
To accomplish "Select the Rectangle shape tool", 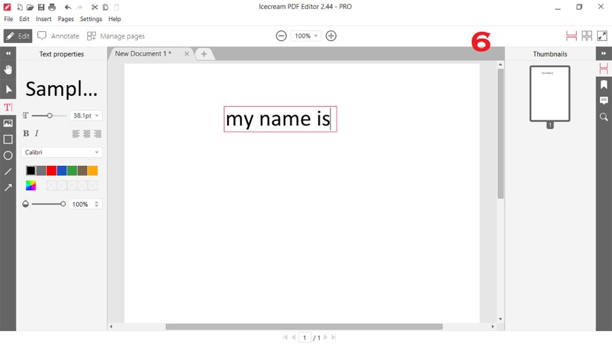I will (x=7, y=139).
